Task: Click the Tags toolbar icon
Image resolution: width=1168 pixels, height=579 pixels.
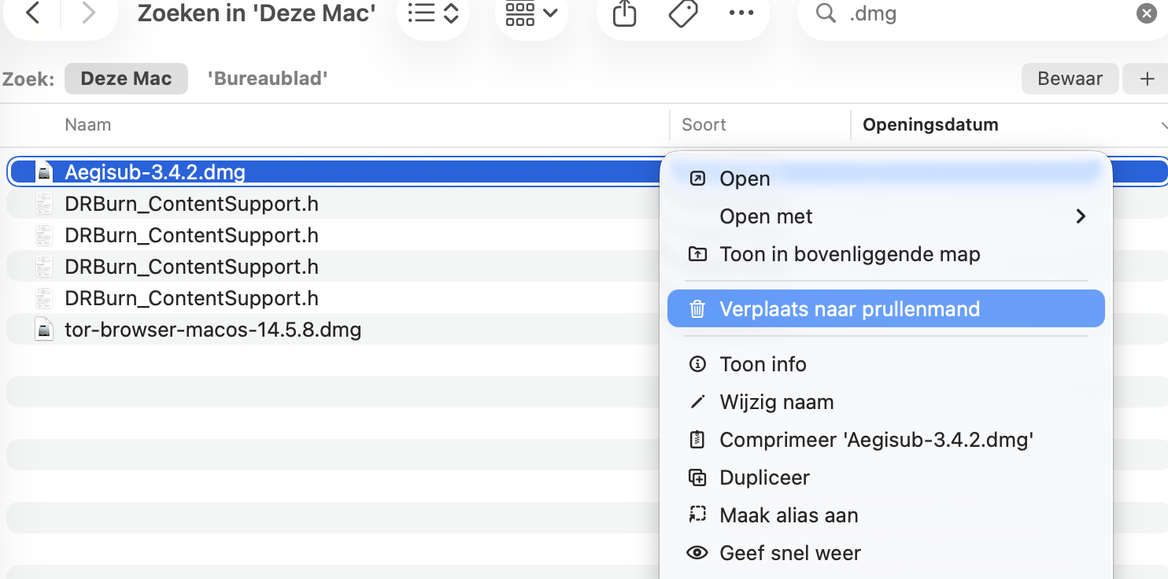Action: coord(683,13)
